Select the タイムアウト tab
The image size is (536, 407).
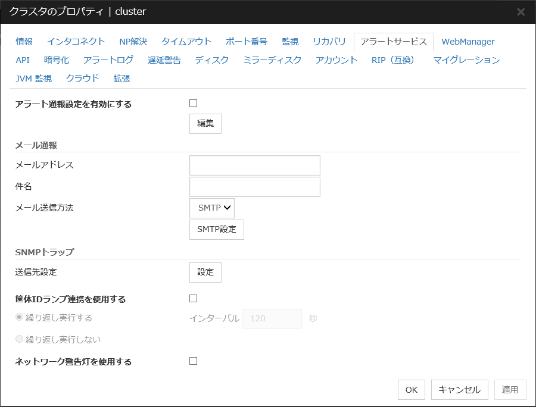pos(186,42)
